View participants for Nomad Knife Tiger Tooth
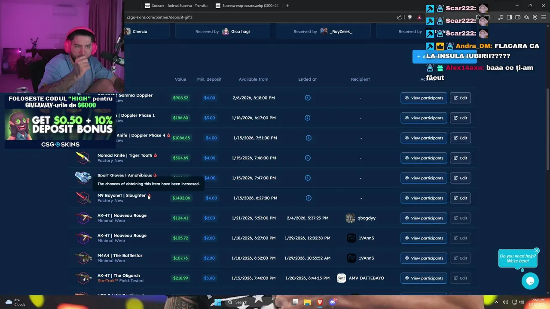The height and width of the screenshot is (309, 550). 424,158
